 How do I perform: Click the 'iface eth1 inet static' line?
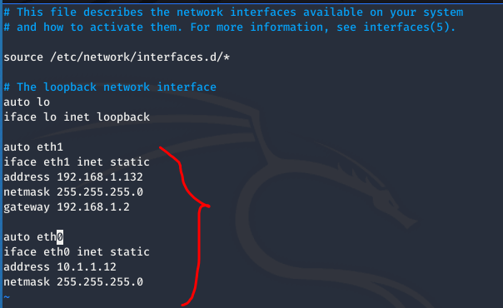tap(77, 162)
